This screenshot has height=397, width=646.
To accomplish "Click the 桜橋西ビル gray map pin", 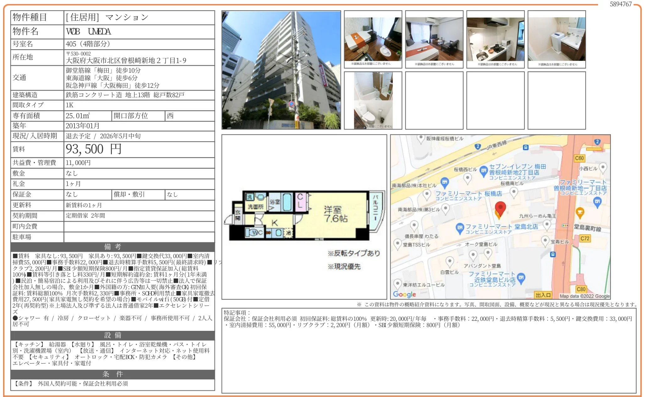I will click(467, 177).
